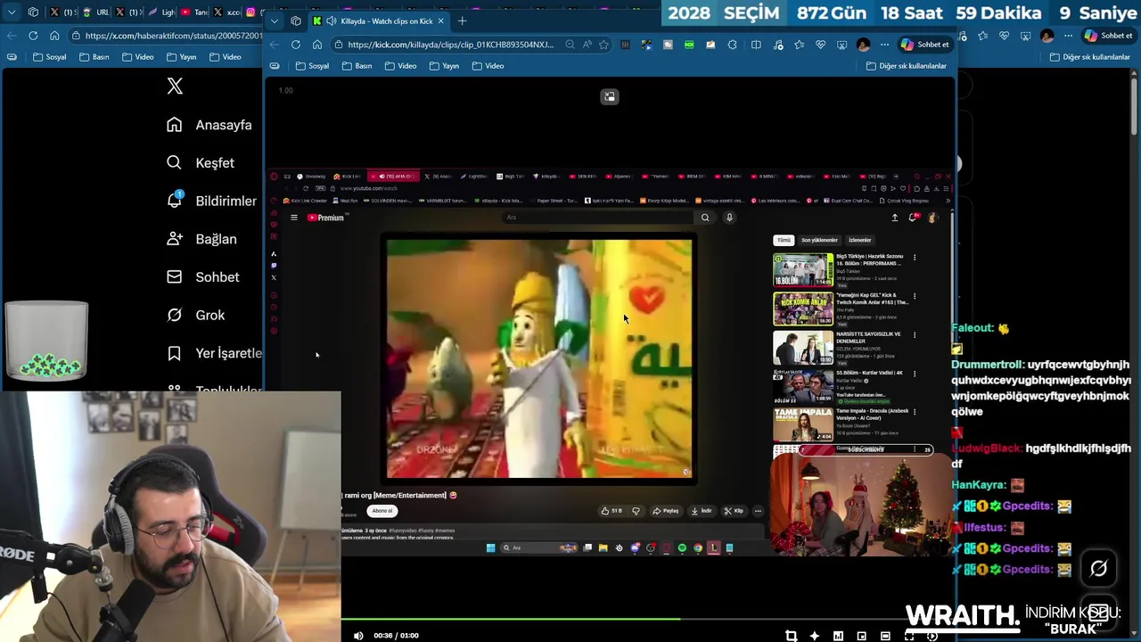Reload the x.com page in X window
This screenshot has width=1141, height=642.
coord(33,36)
